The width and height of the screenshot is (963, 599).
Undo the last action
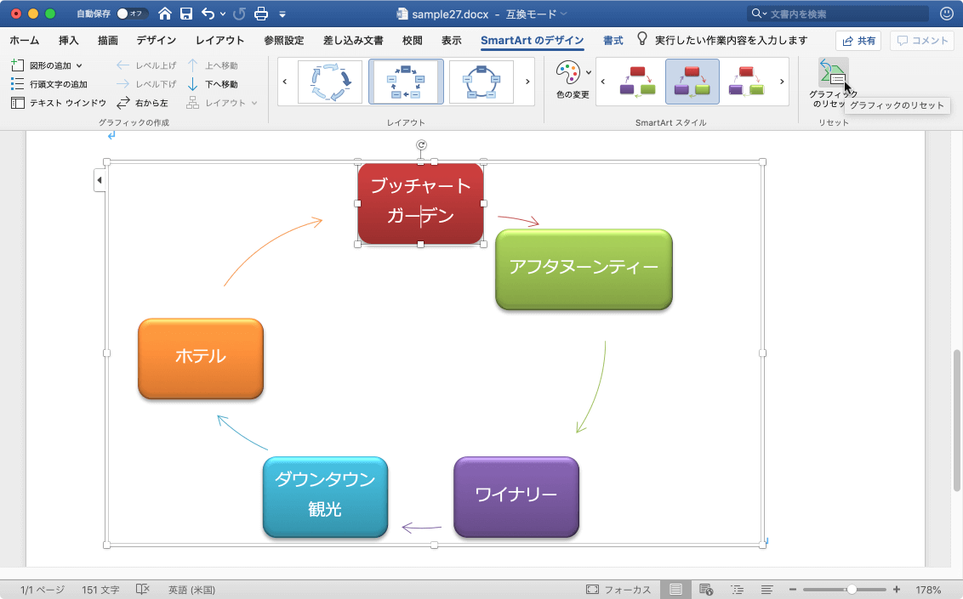tap(208, 14)
